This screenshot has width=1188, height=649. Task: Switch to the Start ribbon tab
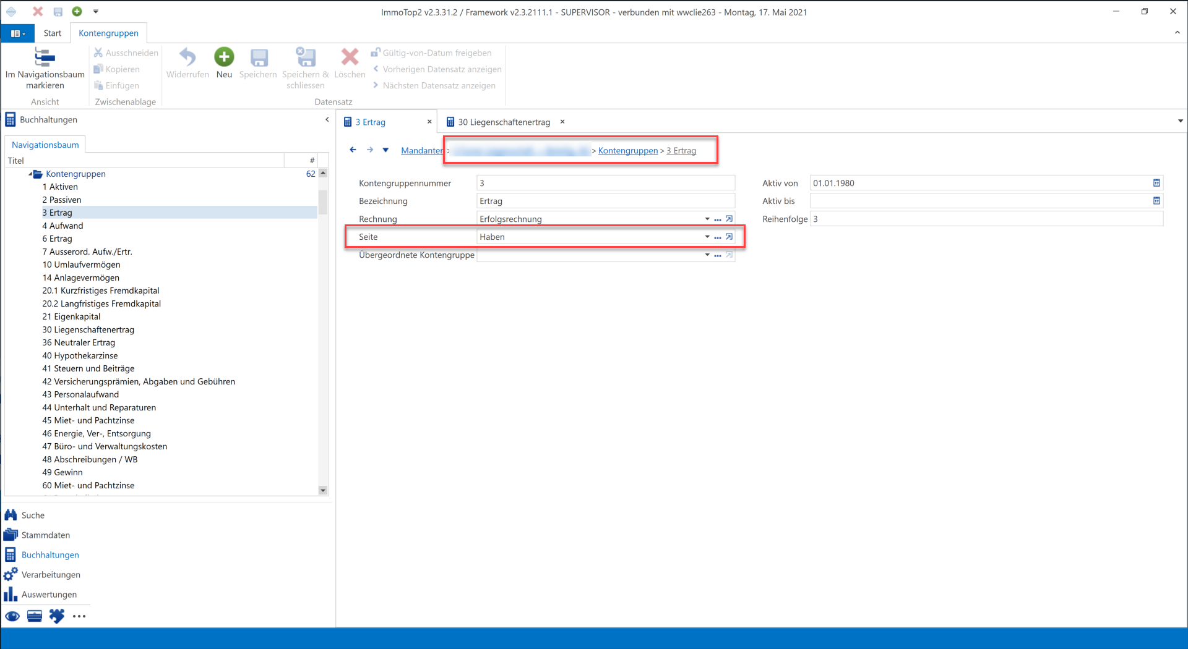click(x=53, y=33)
